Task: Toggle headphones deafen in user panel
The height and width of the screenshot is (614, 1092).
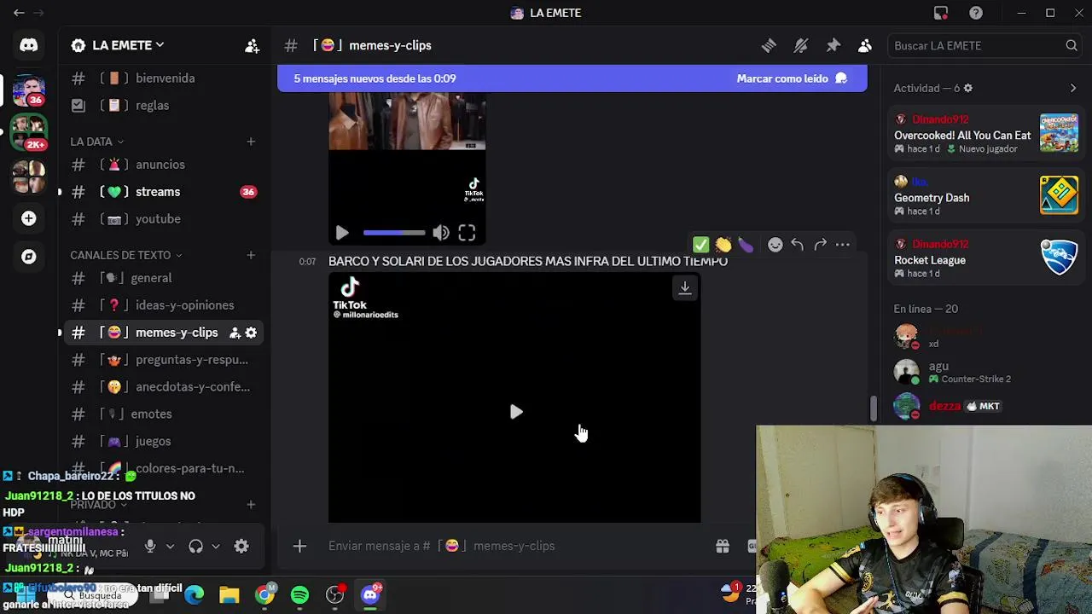Action: (196, 546)
